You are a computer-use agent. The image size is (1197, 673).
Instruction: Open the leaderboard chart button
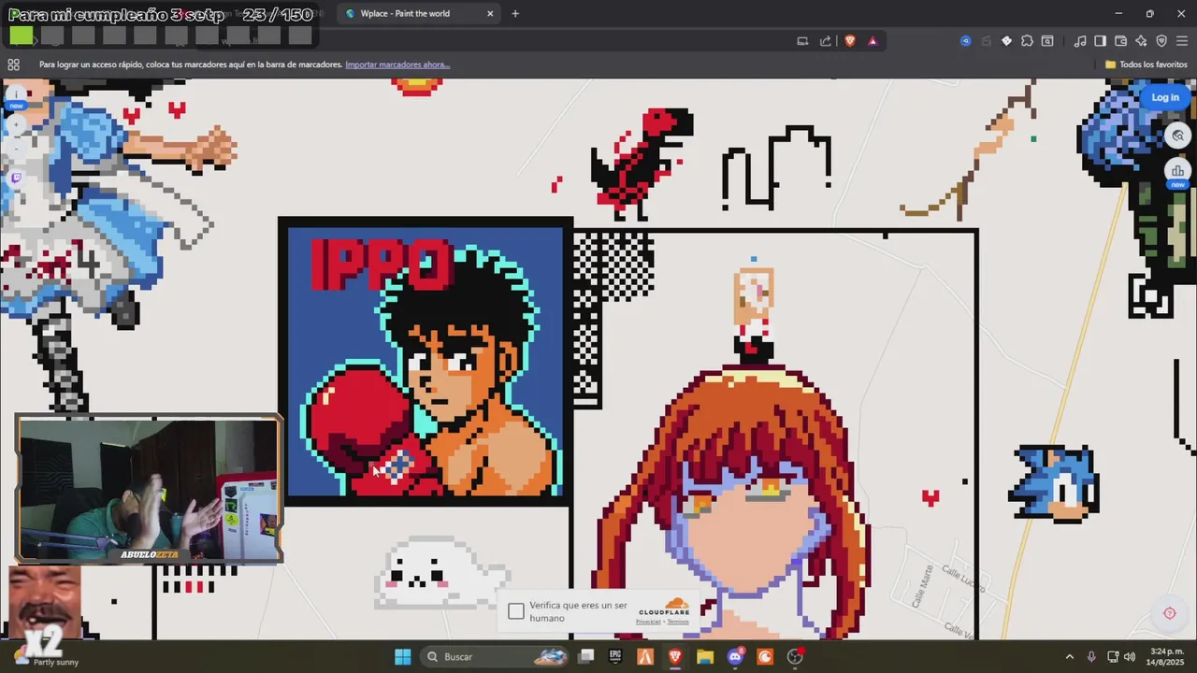(1177, 170)
